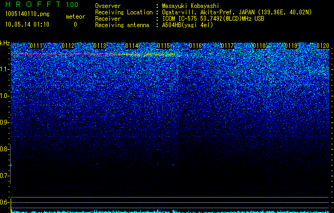Click the 0115 time marker
This screenshot has height=213, width=334.
[x=164, y=46]
